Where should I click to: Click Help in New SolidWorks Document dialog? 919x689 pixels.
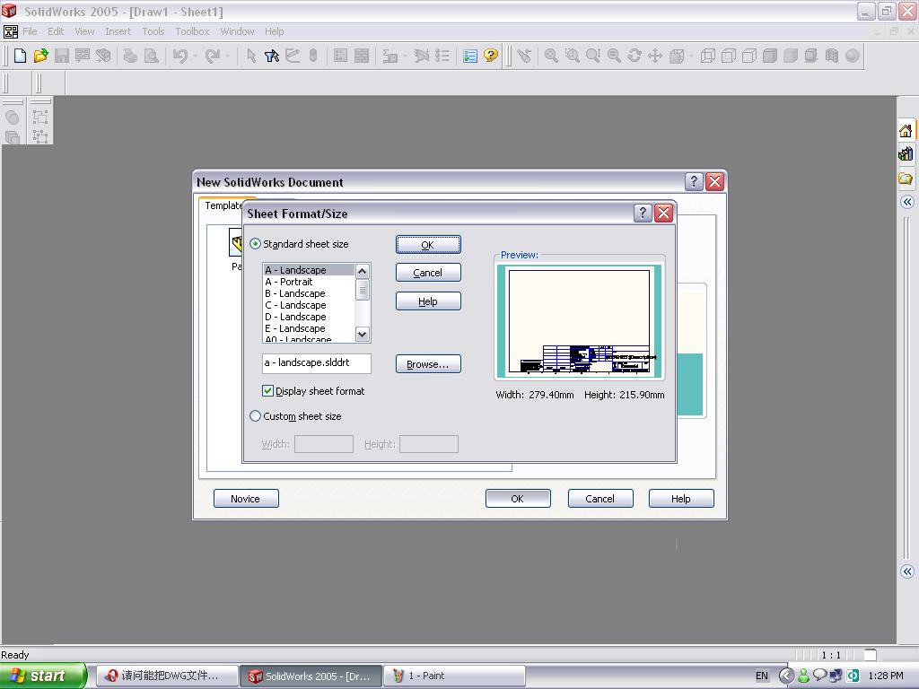682,499
